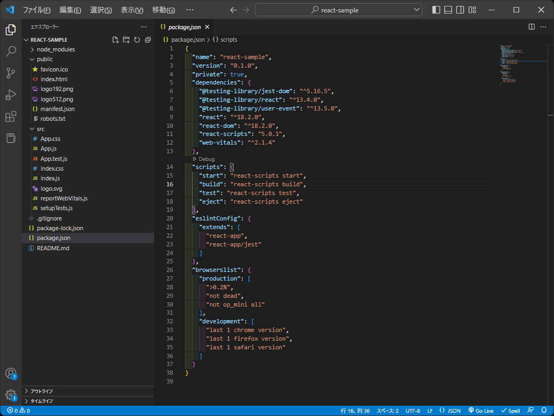Show errors and warnings problems panel
554x416 pixels.
(x=19, y=411)
